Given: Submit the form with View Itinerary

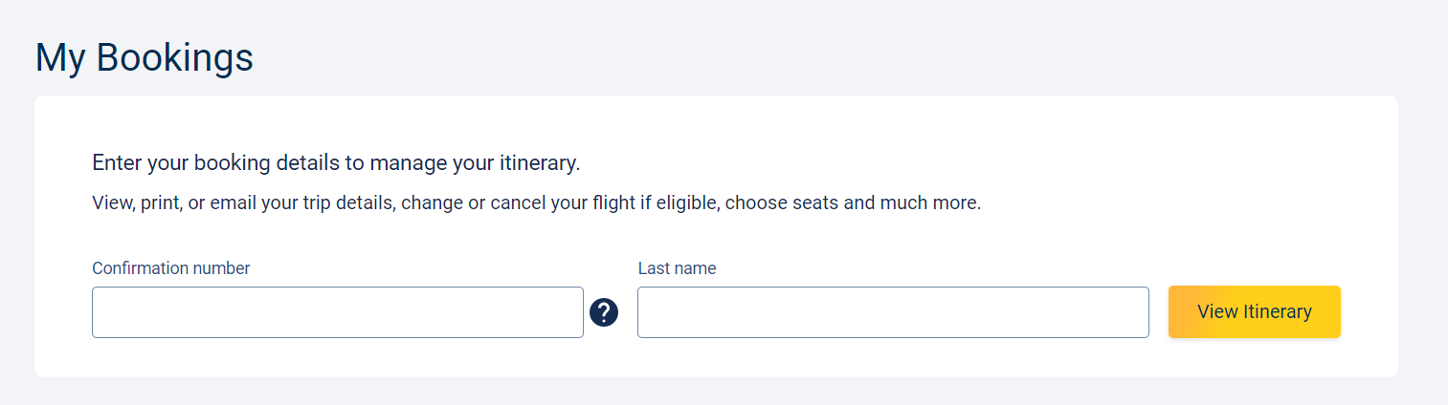Looking at the screenshot, I should pyautogui.click(x=1255, y=311).
